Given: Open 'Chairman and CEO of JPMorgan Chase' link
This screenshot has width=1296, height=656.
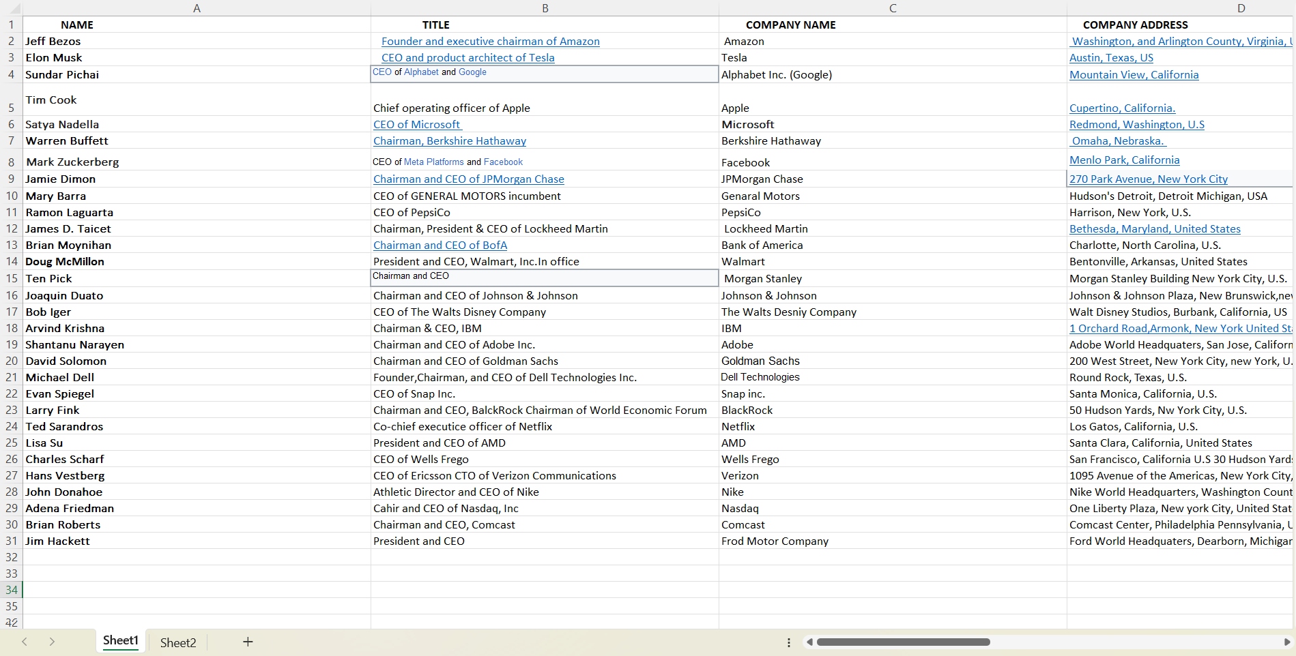Looking at the screenshot, I should (469, 179).
